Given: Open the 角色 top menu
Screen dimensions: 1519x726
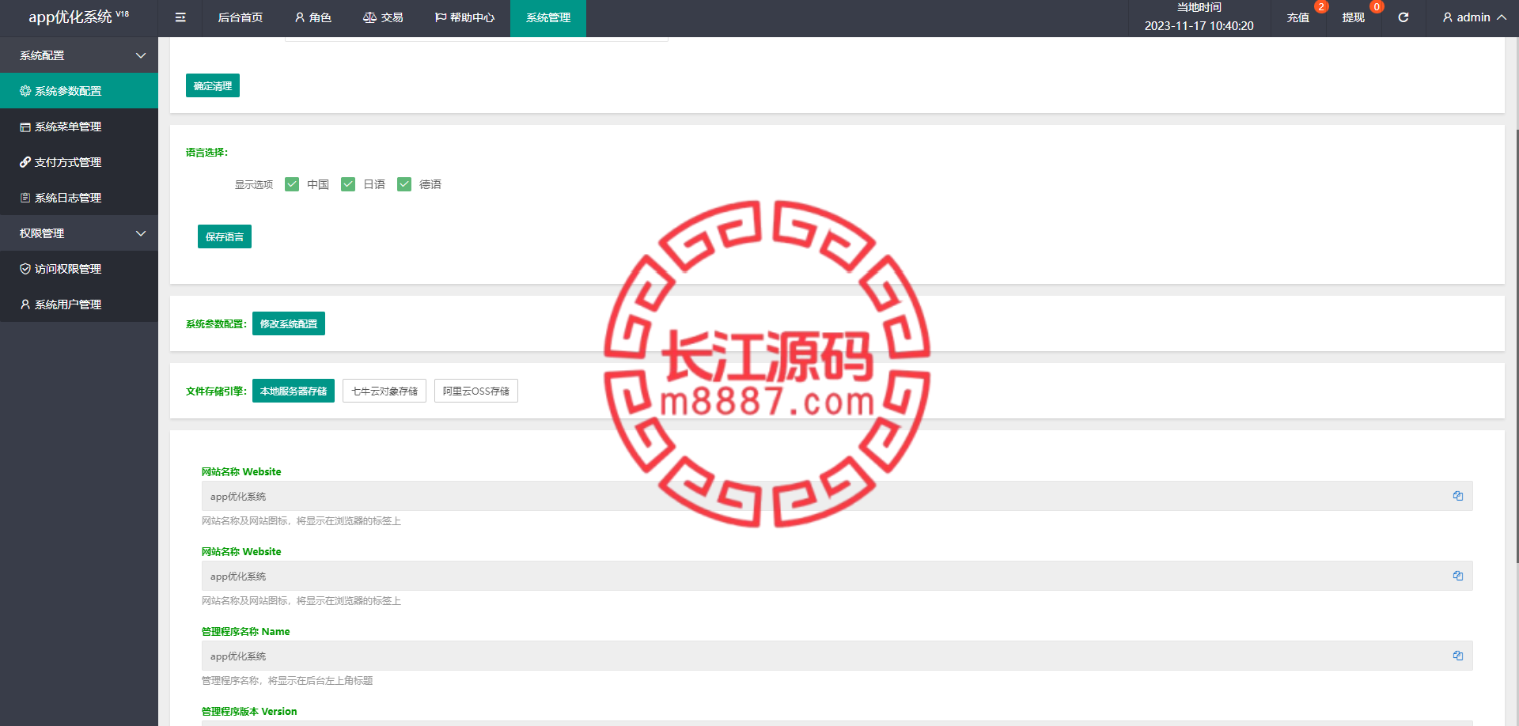Looking at the screenshot, I should click(313, 17).
